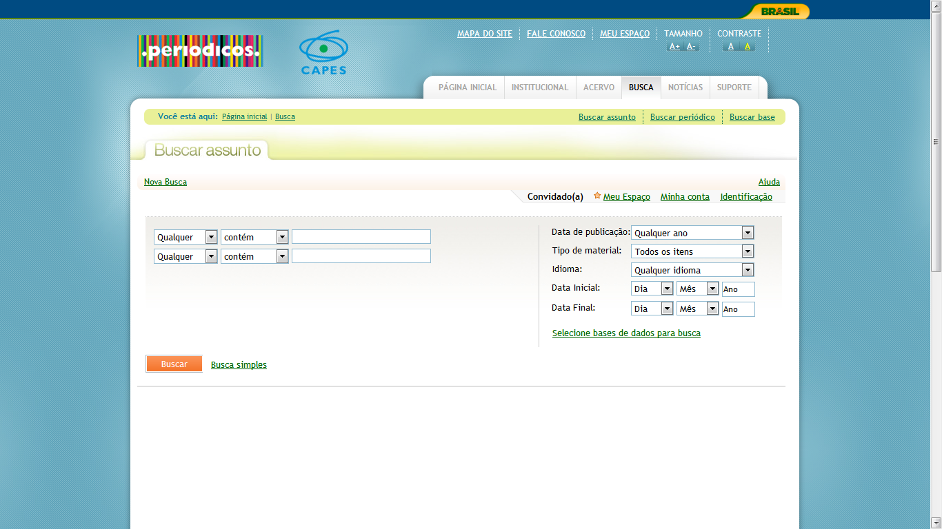This screenshot has height=529, width=942.
Task: Click the Nova Busca link
Action: [166, 182]
